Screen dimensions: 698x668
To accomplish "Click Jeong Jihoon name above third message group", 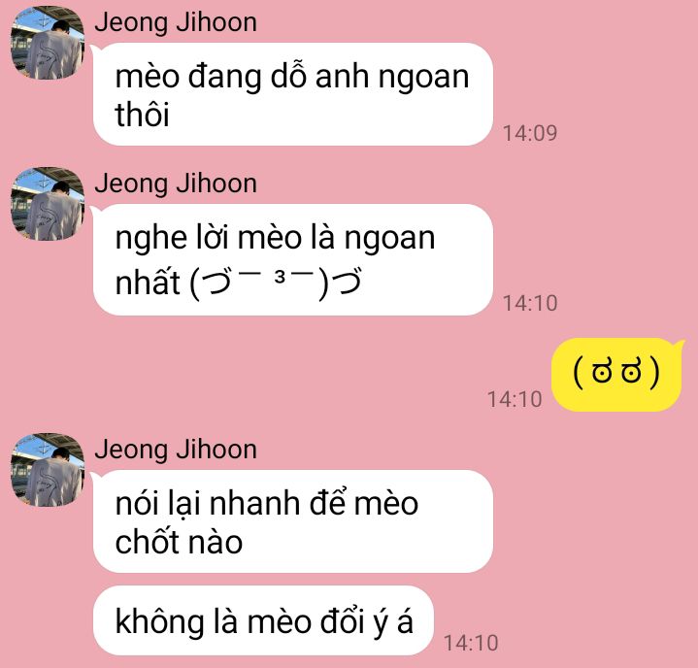I will click(x=176, y=450).
